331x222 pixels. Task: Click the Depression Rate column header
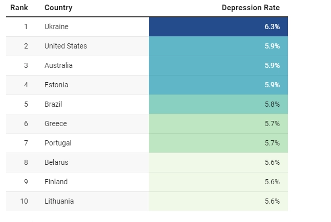[x=251, y=8]
